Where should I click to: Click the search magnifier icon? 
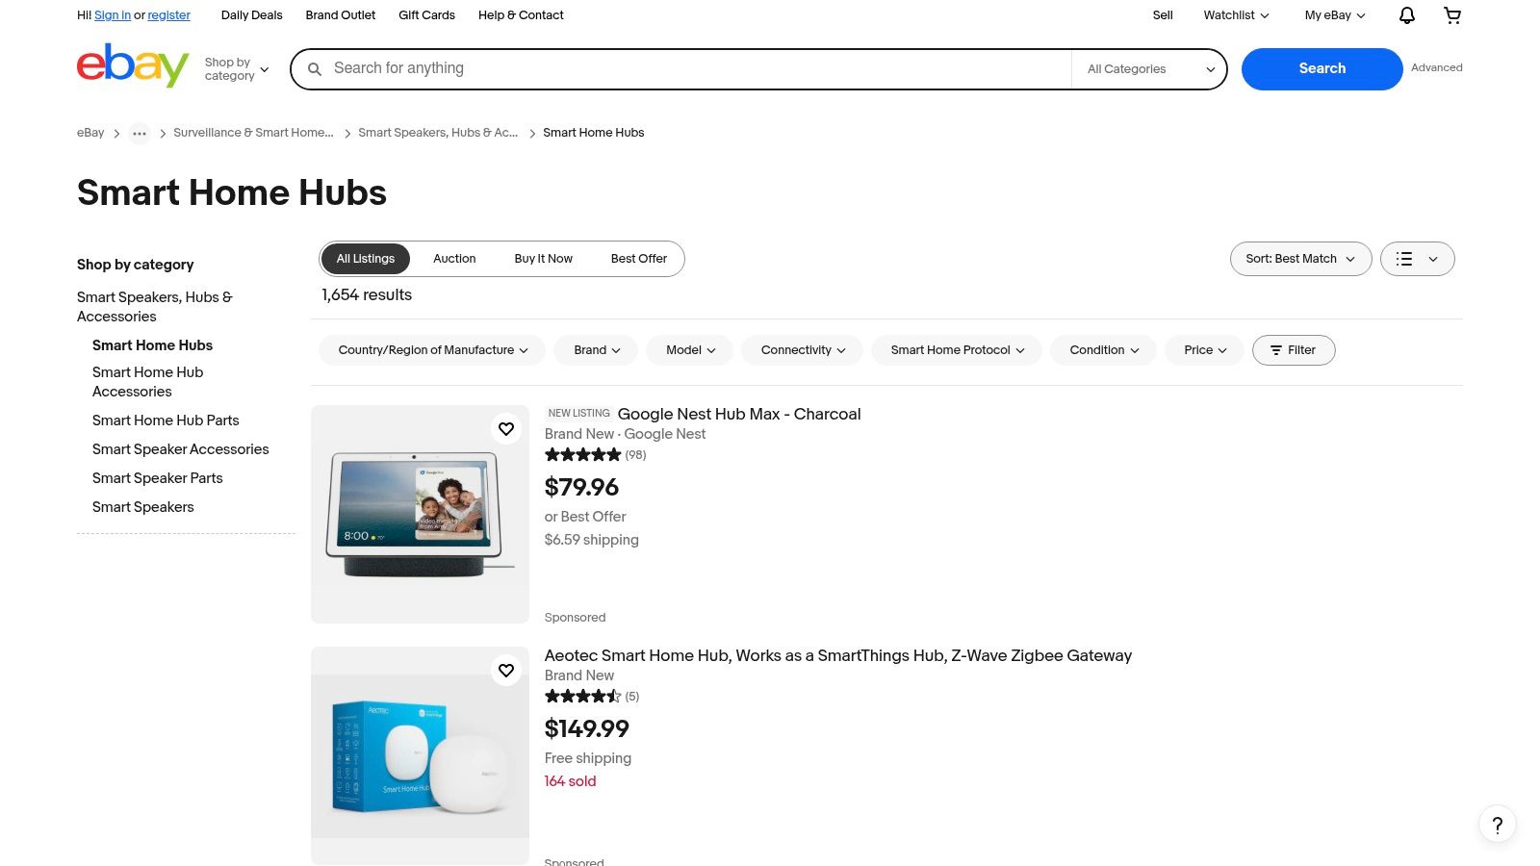(x=315, y=69)
